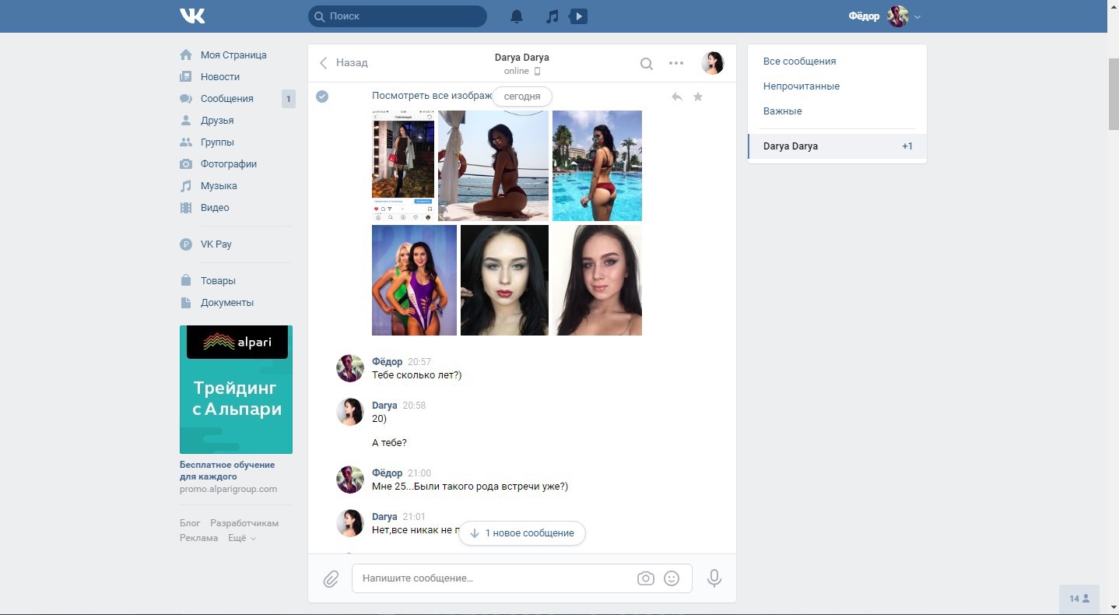Screen dimensions: 1119x615
Task: Mark selected message as important with star
Action: point(698,97)
